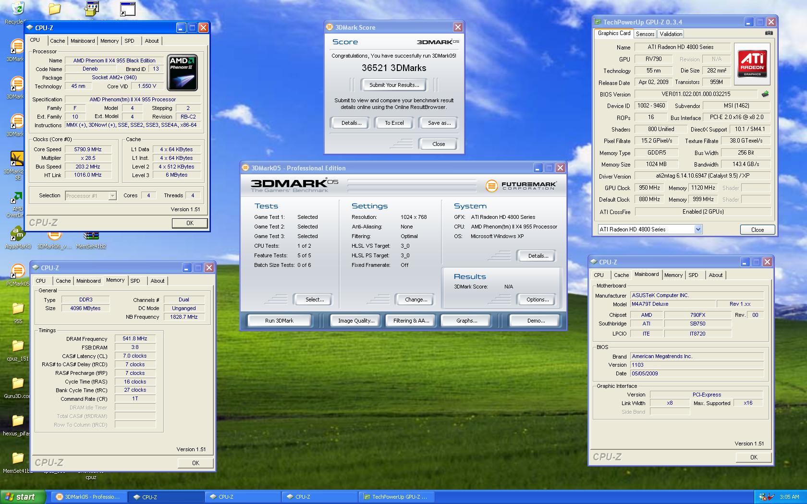Click the GPU Clock 950 MHz field in GPU-Z
807x504 pixels.
tap(649, 188)
